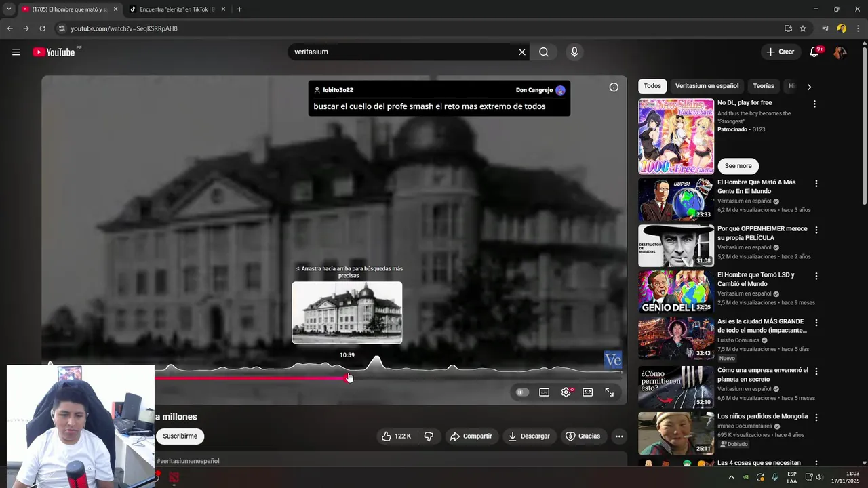Open Chrome three-dot menu

[x=859, y=28]
